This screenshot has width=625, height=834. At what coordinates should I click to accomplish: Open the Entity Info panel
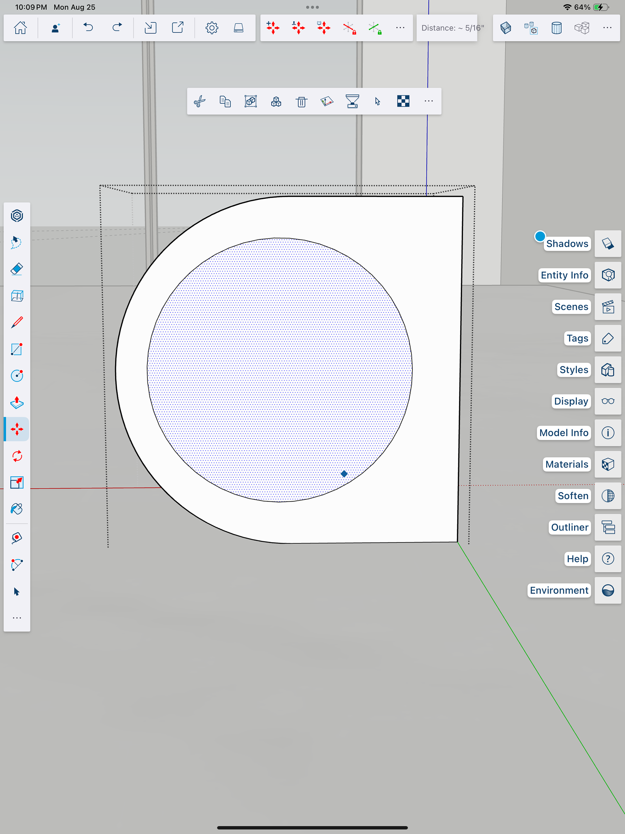[608, 275]
